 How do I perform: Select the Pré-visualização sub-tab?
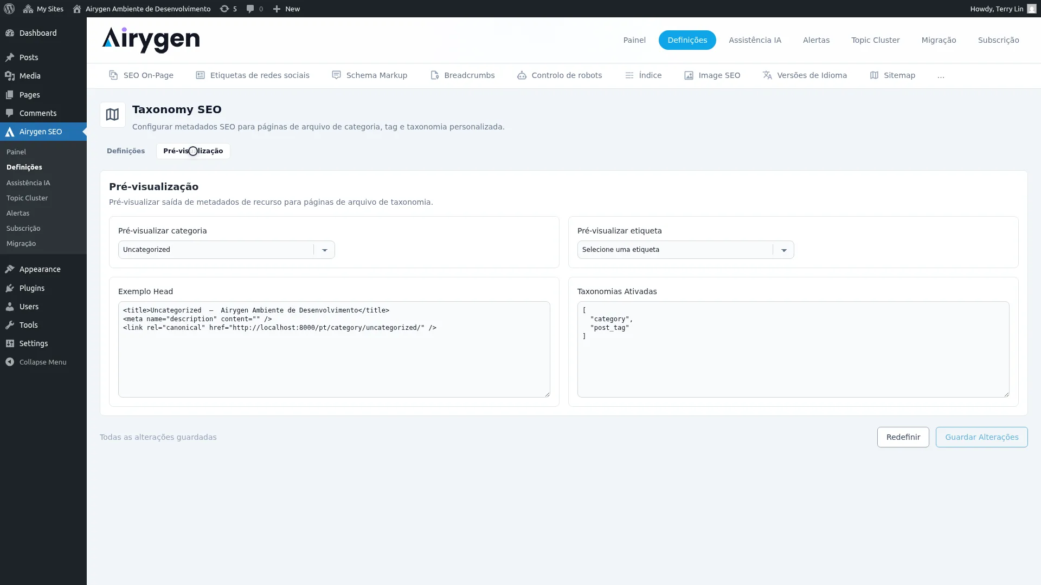[x=193, y=151]
